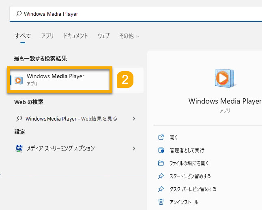The image size is (262, 210).
Task: Click the 最も一致する検索結果 heading
Action: (x=41, y=59)
